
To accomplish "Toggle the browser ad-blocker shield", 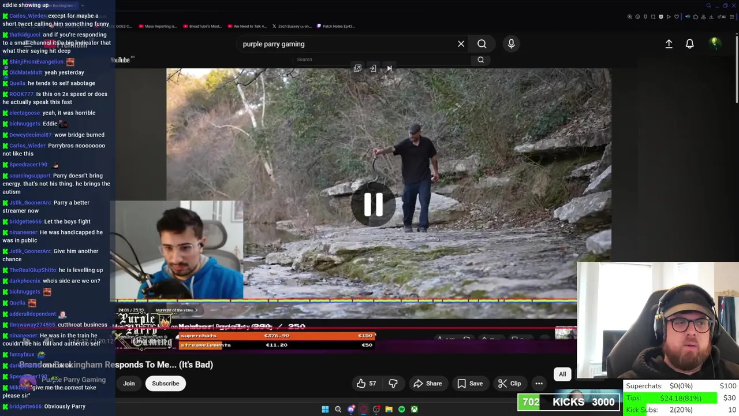I will pos(661,17).
